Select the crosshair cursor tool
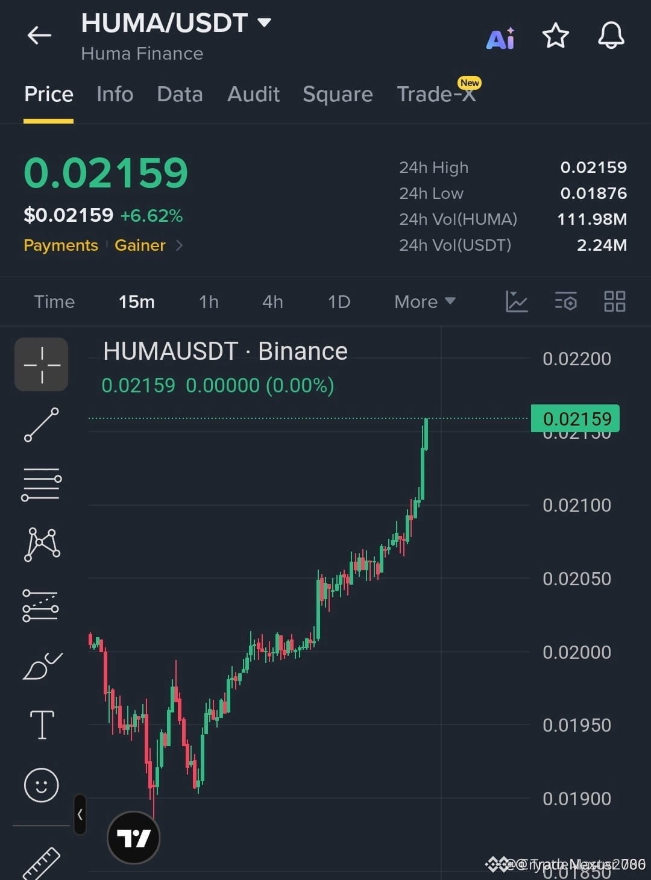 42,365
